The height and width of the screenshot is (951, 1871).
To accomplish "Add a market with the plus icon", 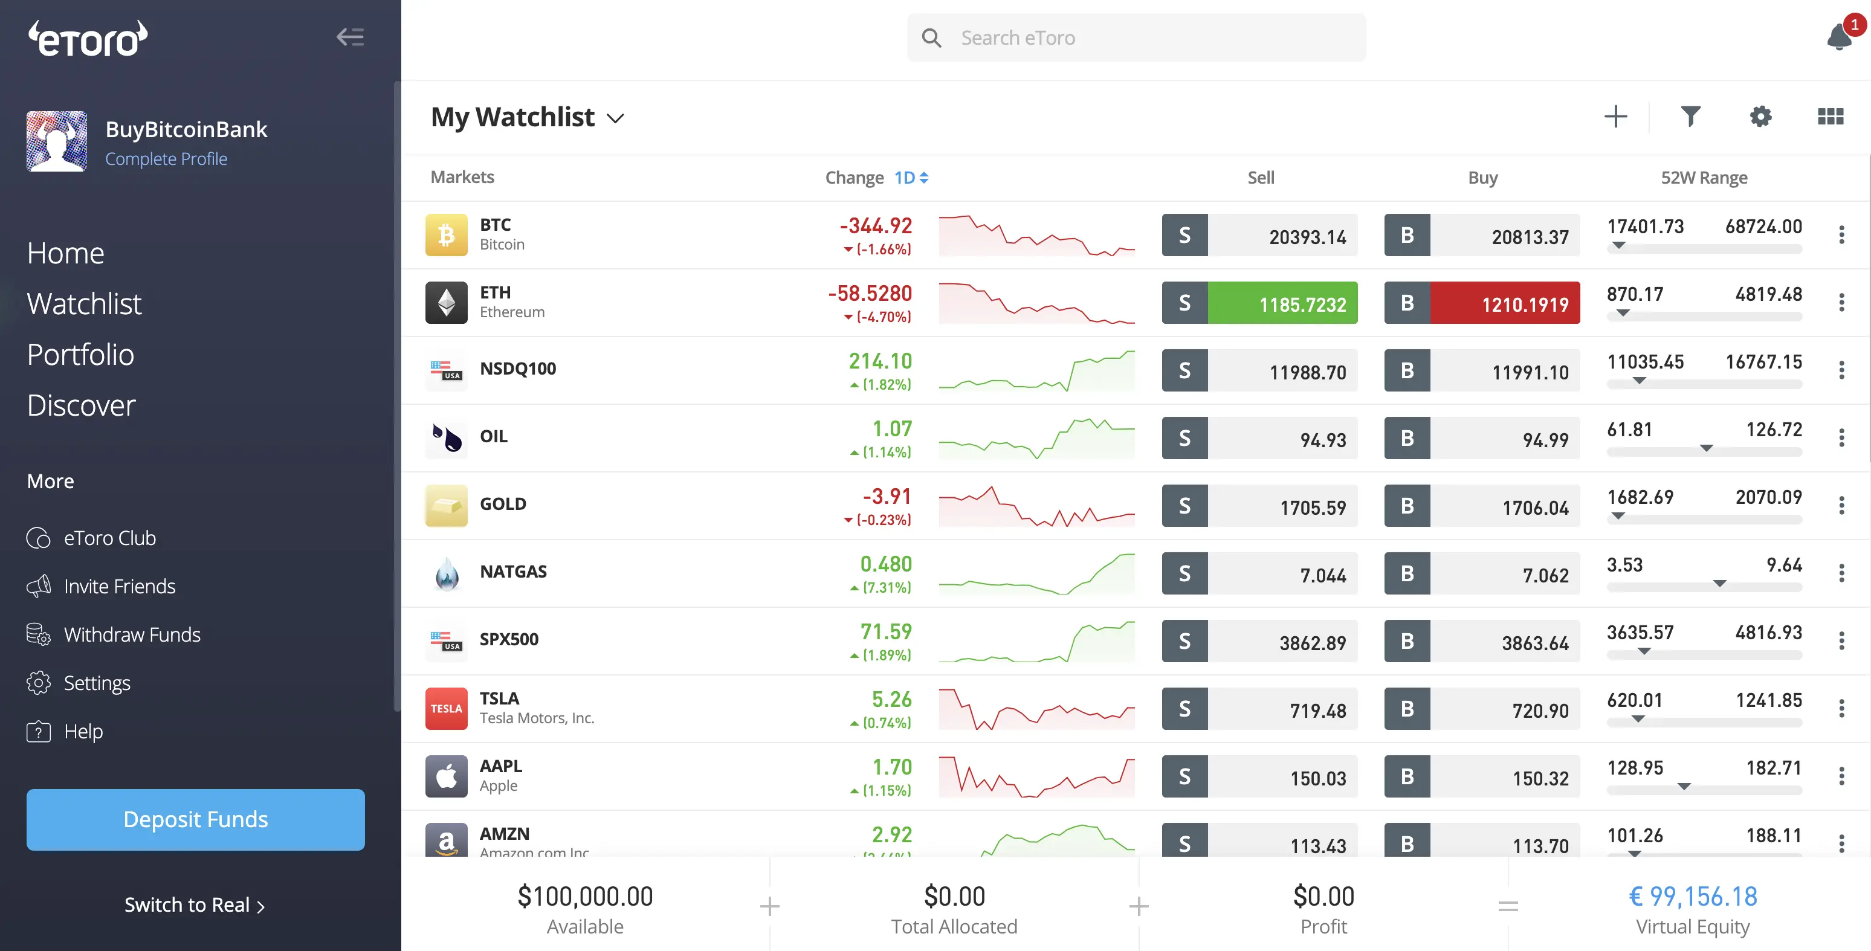I will pyautogui.click(x=1615, y=116).
